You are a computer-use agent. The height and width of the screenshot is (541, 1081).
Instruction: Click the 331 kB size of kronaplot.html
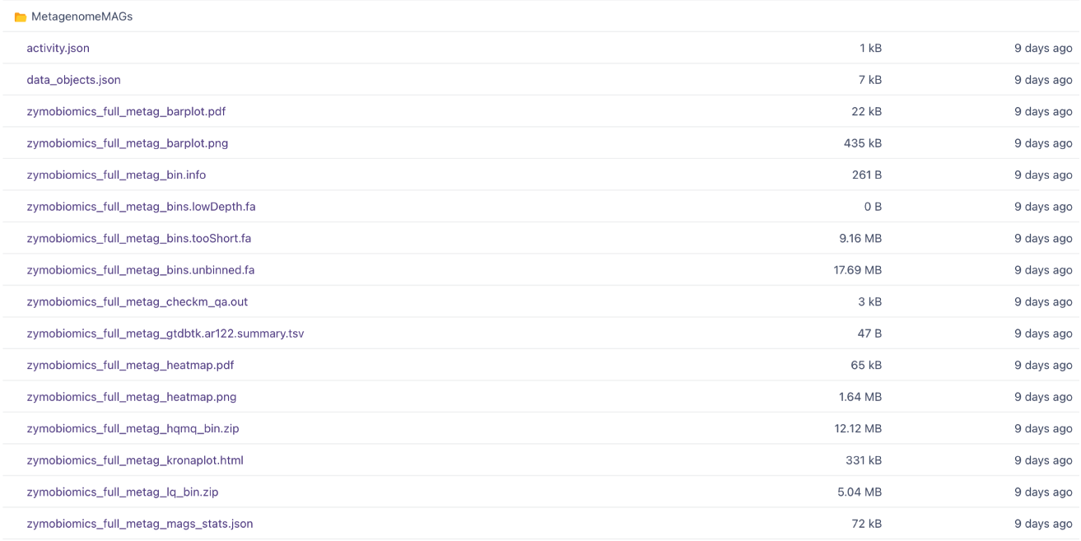pyautogui.click(x=864, y=460)
